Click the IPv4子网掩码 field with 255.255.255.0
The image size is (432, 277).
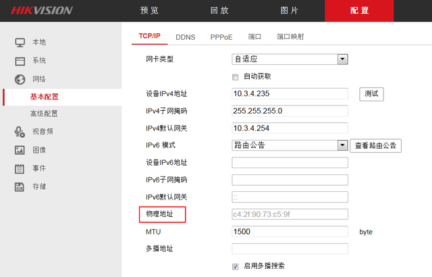click(x=290, y=111)
